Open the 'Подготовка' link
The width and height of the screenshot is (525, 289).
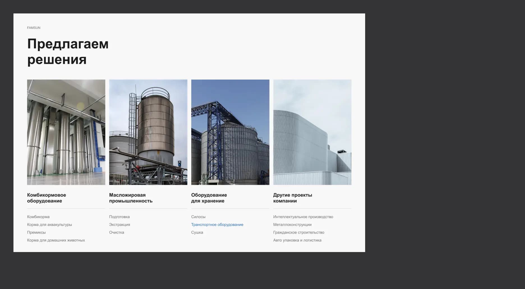pos(119,217)
